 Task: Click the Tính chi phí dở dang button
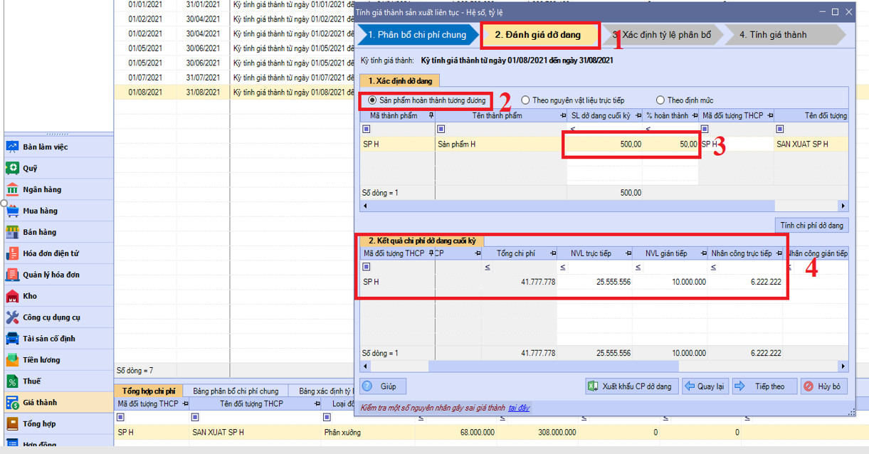pos(811,226)
